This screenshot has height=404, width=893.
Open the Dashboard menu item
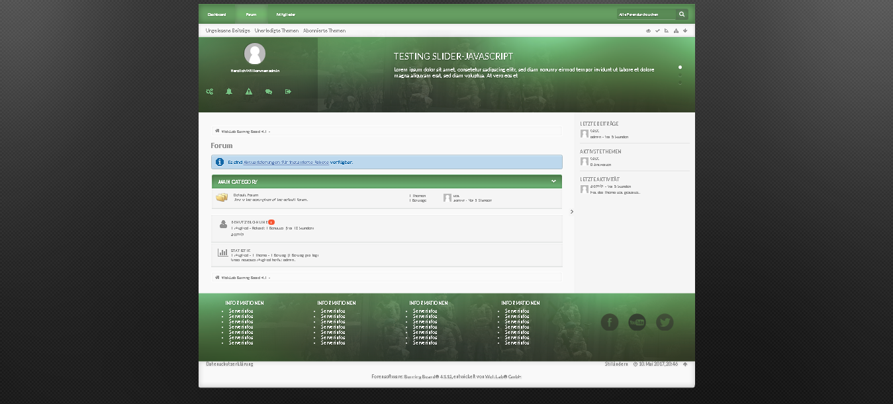pyautogui.click(x=216, y=14)
